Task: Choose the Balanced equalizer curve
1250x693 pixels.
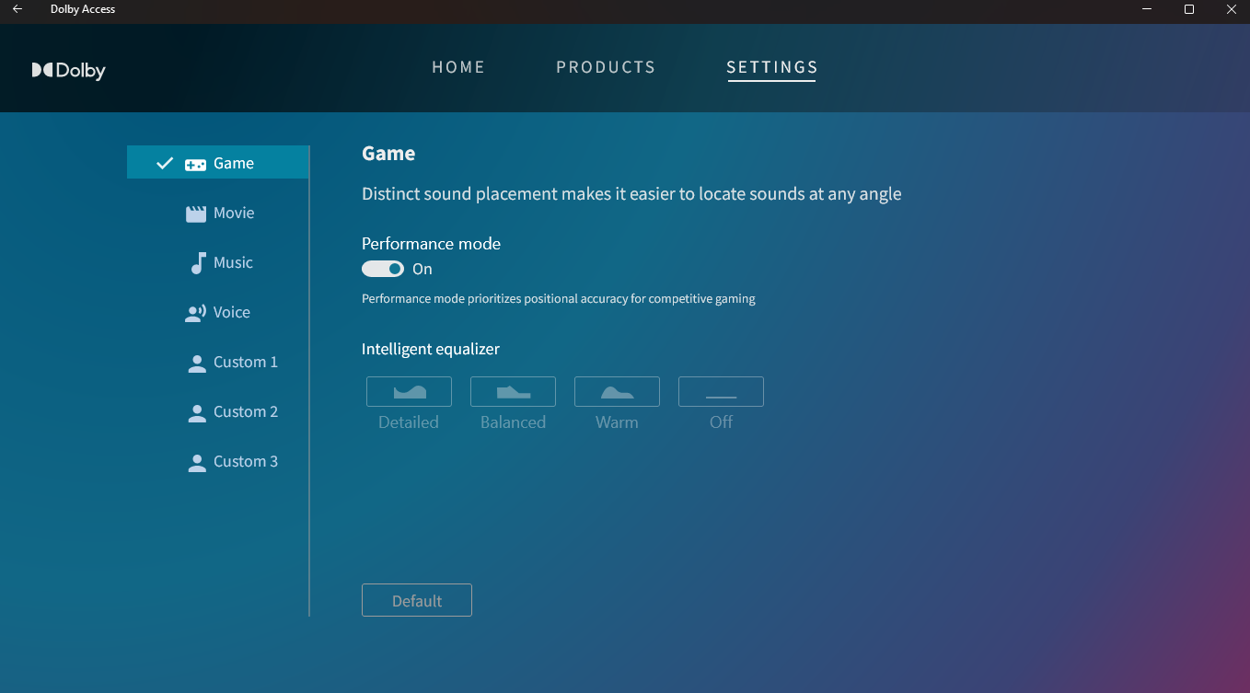Action: (513, 391)
